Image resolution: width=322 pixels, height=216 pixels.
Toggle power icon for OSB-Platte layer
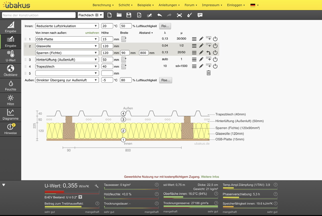click(215, 39)
